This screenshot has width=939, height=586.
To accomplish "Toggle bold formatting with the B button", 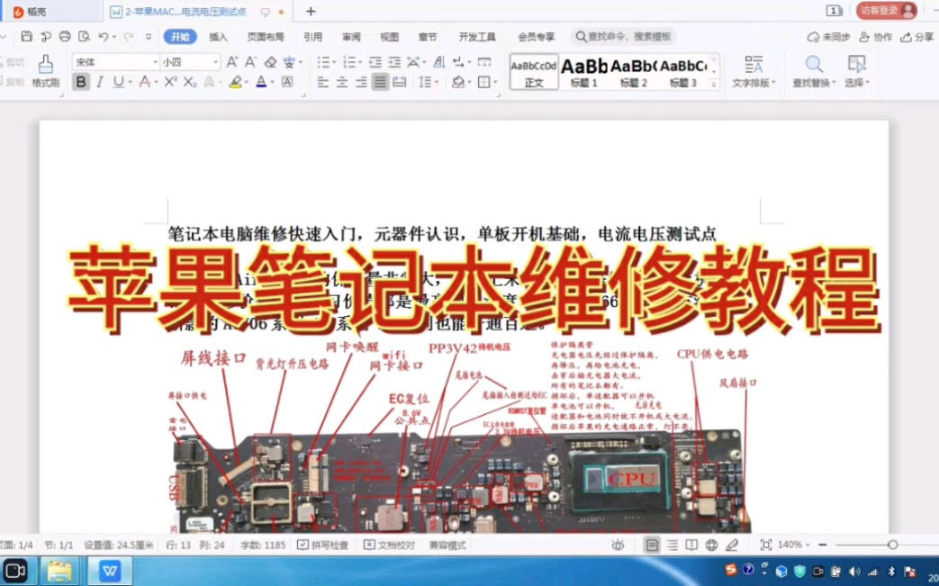I will [x=80, y=81].
